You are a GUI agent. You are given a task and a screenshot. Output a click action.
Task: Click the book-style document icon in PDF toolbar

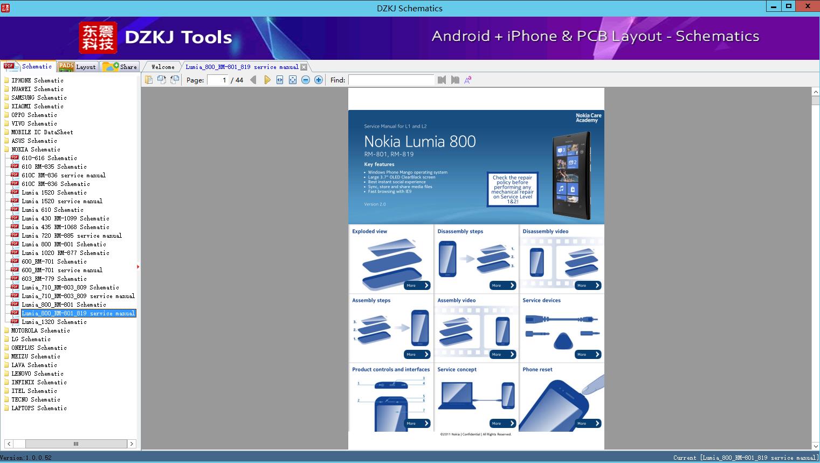149,80
